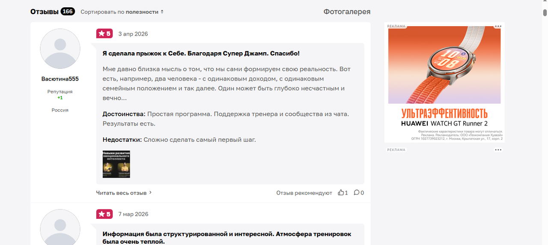Open the Huawei Watch GT Runner 2 ad image
The height and width of the screenshot is (245, 548).
(444, 65)
